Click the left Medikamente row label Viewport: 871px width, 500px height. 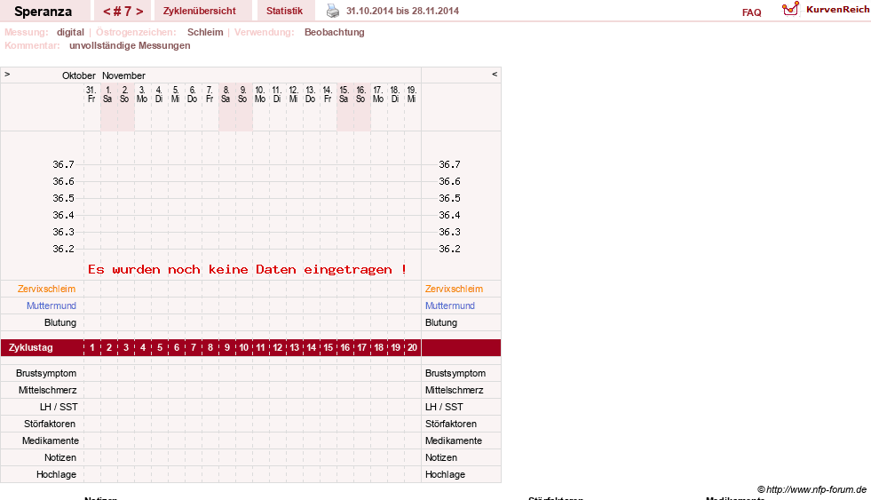pyautogui.click(x=51, y=440)
